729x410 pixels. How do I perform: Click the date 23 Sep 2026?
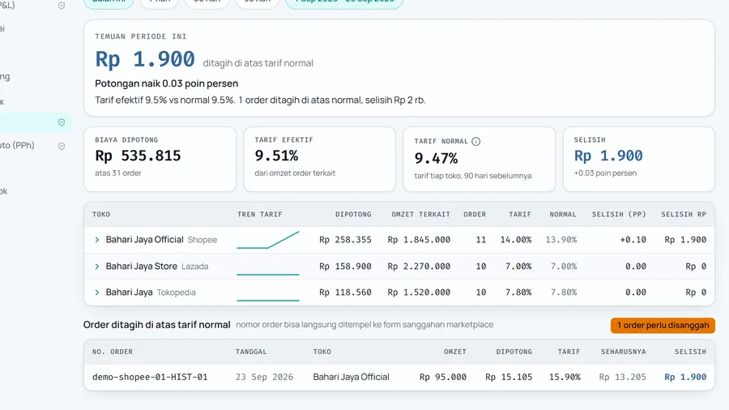pyautogui.click(x=264, y=377)
